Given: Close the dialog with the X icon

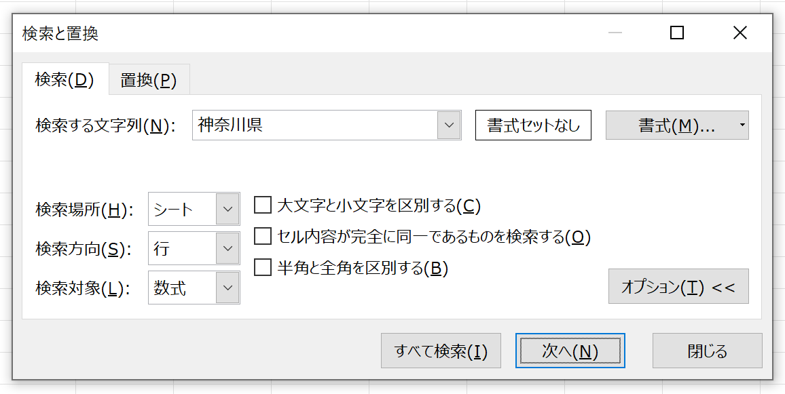Looking at the screenshot, I should (740, 33).
